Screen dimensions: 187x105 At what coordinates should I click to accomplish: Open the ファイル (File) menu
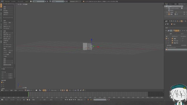[7, 1]
